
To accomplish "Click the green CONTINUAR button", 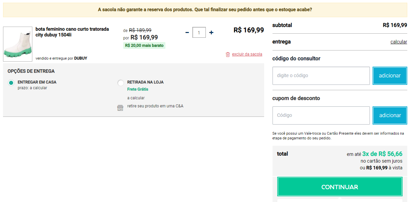I will pos(340,187).
